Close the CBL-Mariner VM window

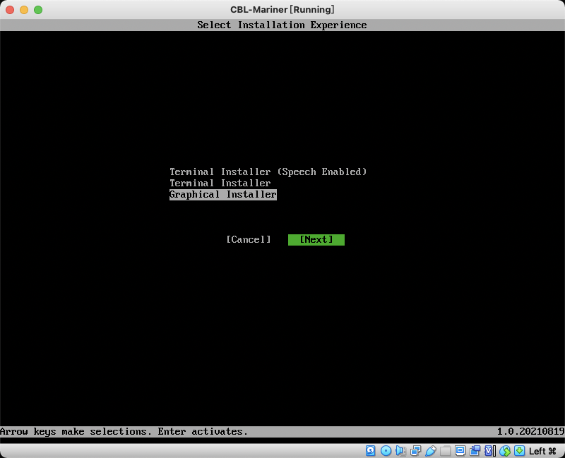[x=10, y=10]
